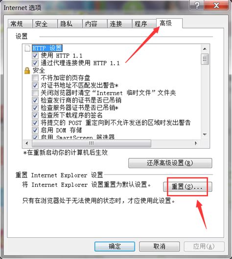232x259 pixels.
Task: Select the HTTP 设置 document icon
Action: click(27, 48)
